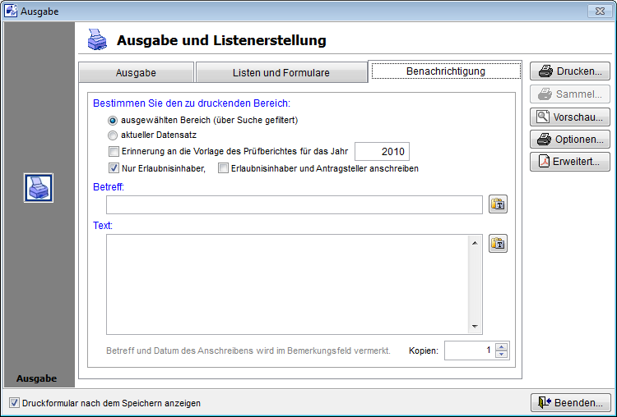Decrease Kopien count with down arrow
The height and width of the screenshot is (417, 617).
tap(502, 355)
